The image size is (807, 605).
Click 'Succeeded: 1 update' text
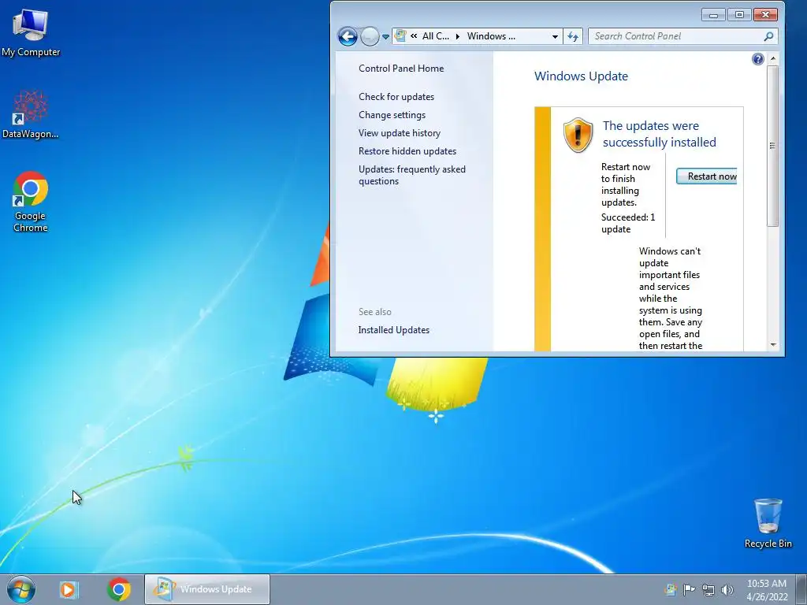click(x=628, y=223)
